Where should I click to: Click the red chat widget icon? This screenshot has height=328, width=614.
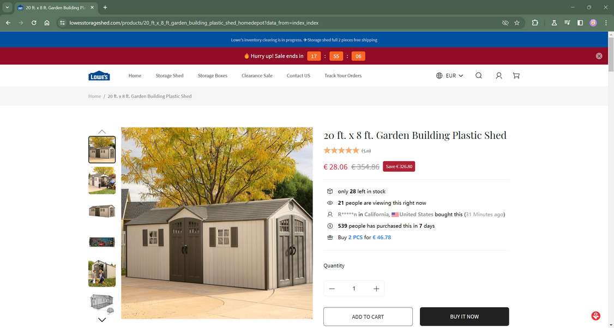click(x=595, y=315)
